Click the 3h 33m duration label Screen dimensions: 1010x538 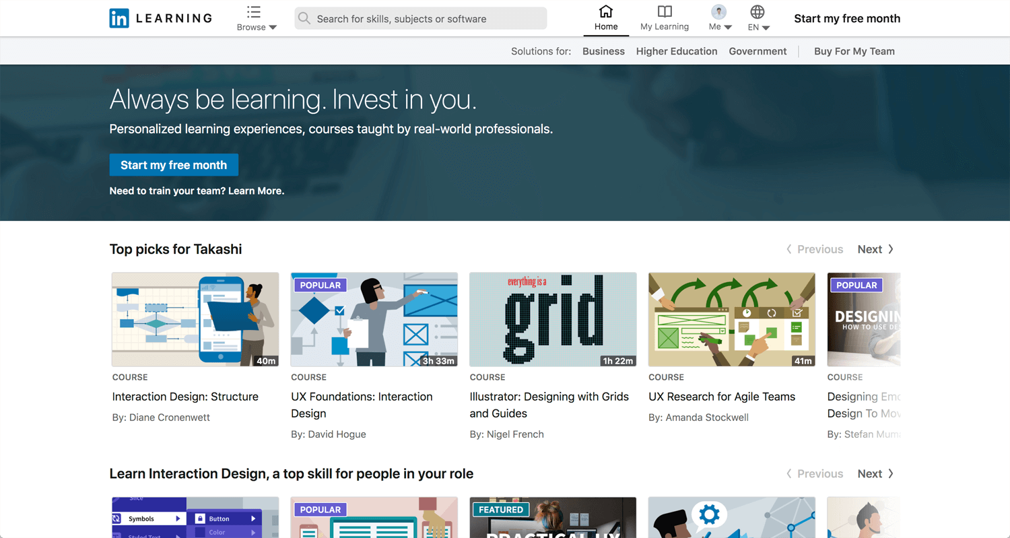(x=438, y=361)
